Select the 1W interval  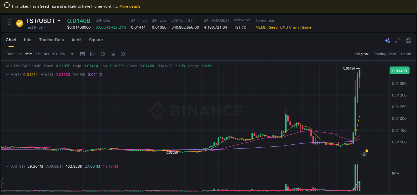coord(63,54)
